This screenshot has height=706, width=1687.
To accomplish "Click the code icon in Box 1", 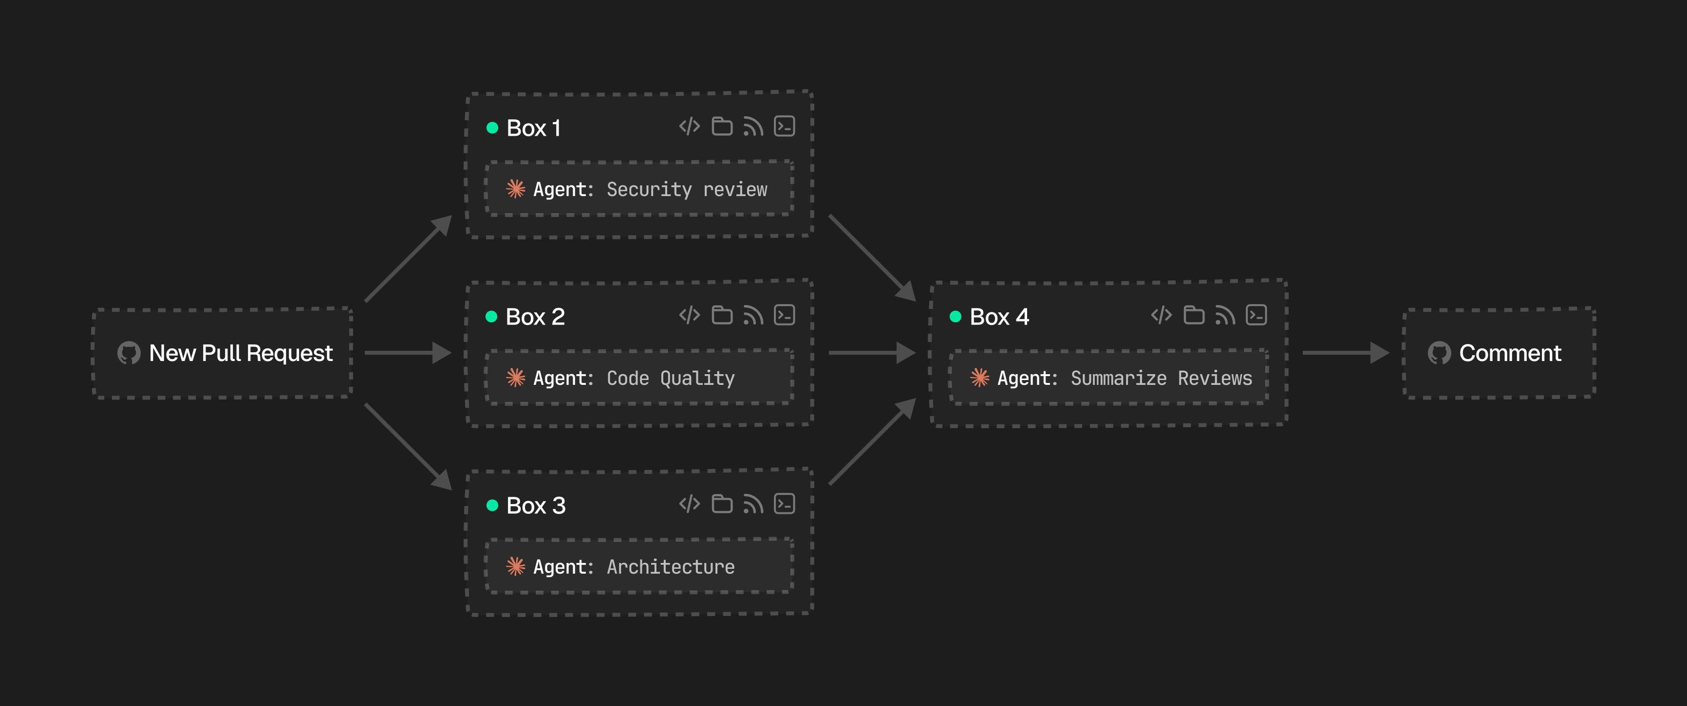I will [690, 127].
